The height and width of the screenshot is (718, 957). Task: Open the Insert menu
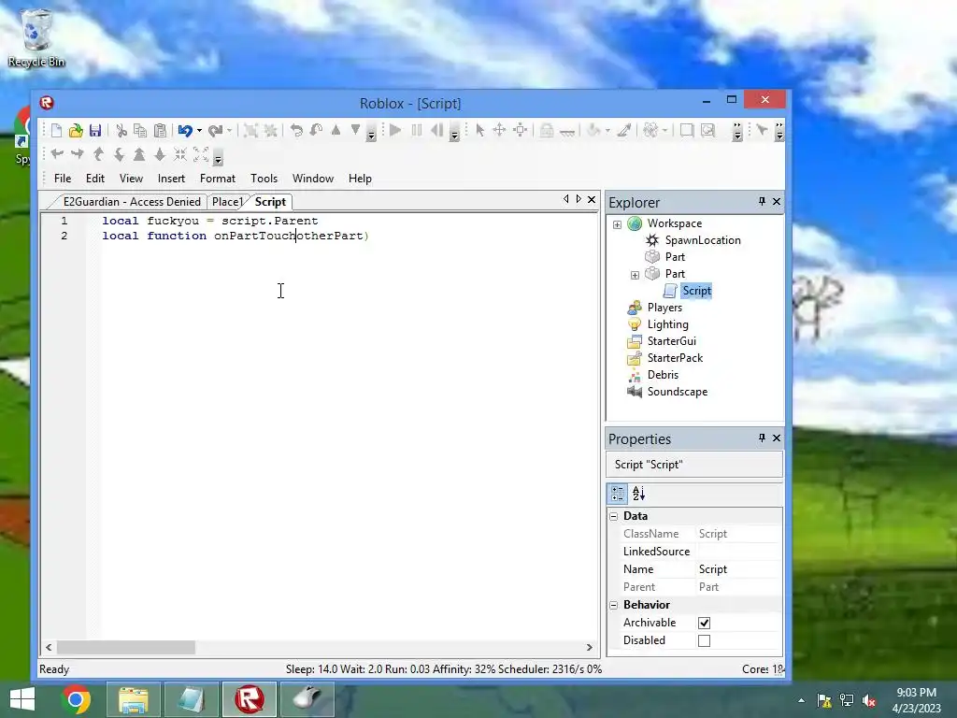point(171,179)
